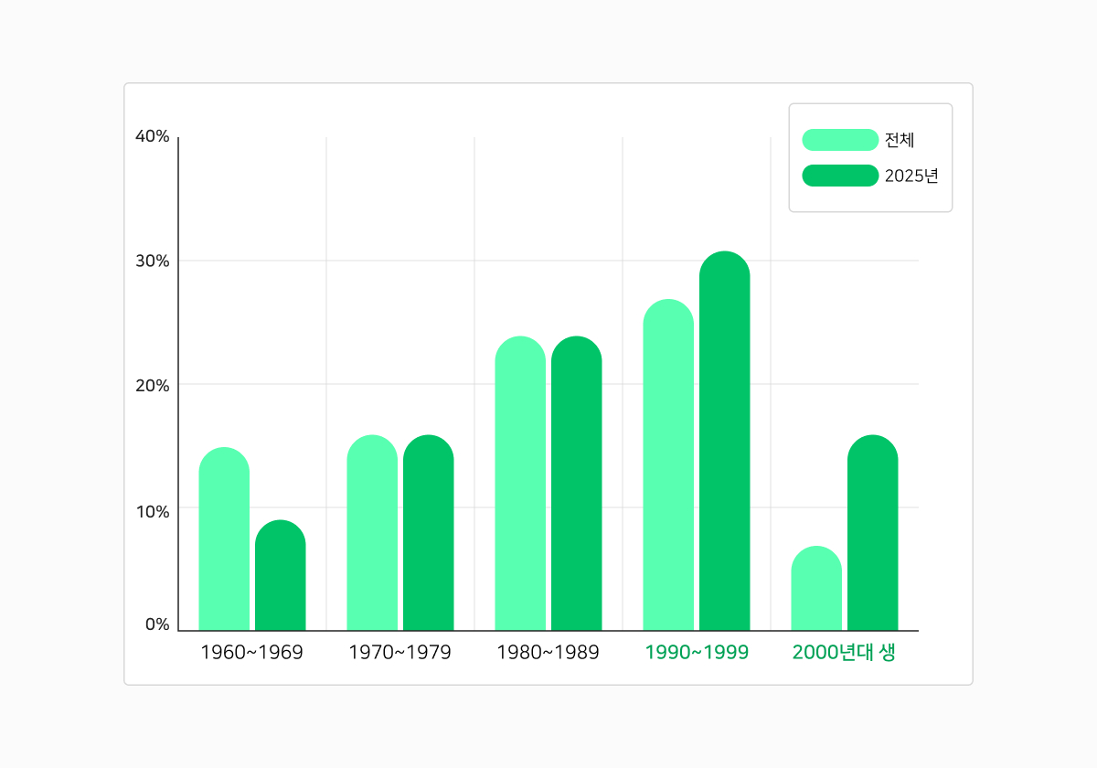Image resolution: width=1097 pixels, height=768 pixels.
Task: Click the light green 전체 legend swatch
Action: coord(839,140)
